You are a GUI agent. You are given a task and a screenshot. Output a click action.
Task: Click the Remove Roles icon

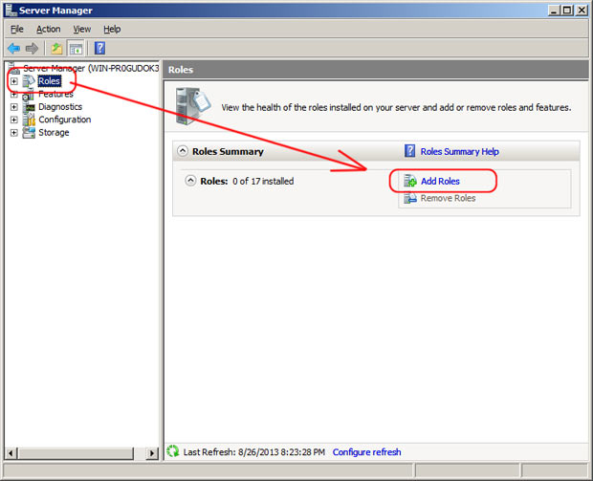click(x=409, y=198)
